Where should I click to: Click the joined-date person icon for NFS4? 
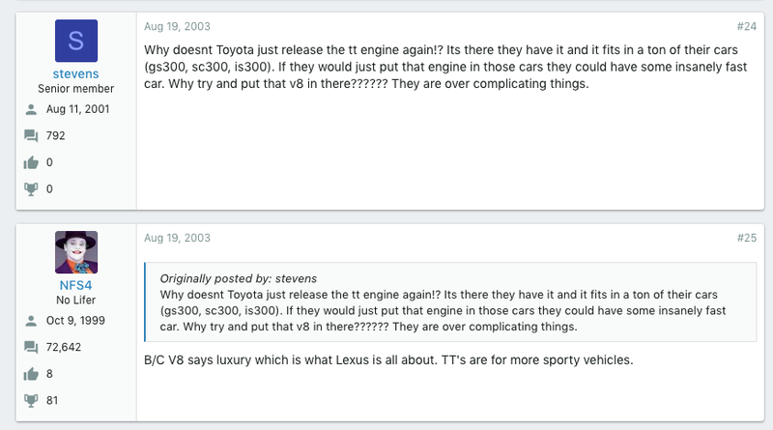click(x=31, y=321)
